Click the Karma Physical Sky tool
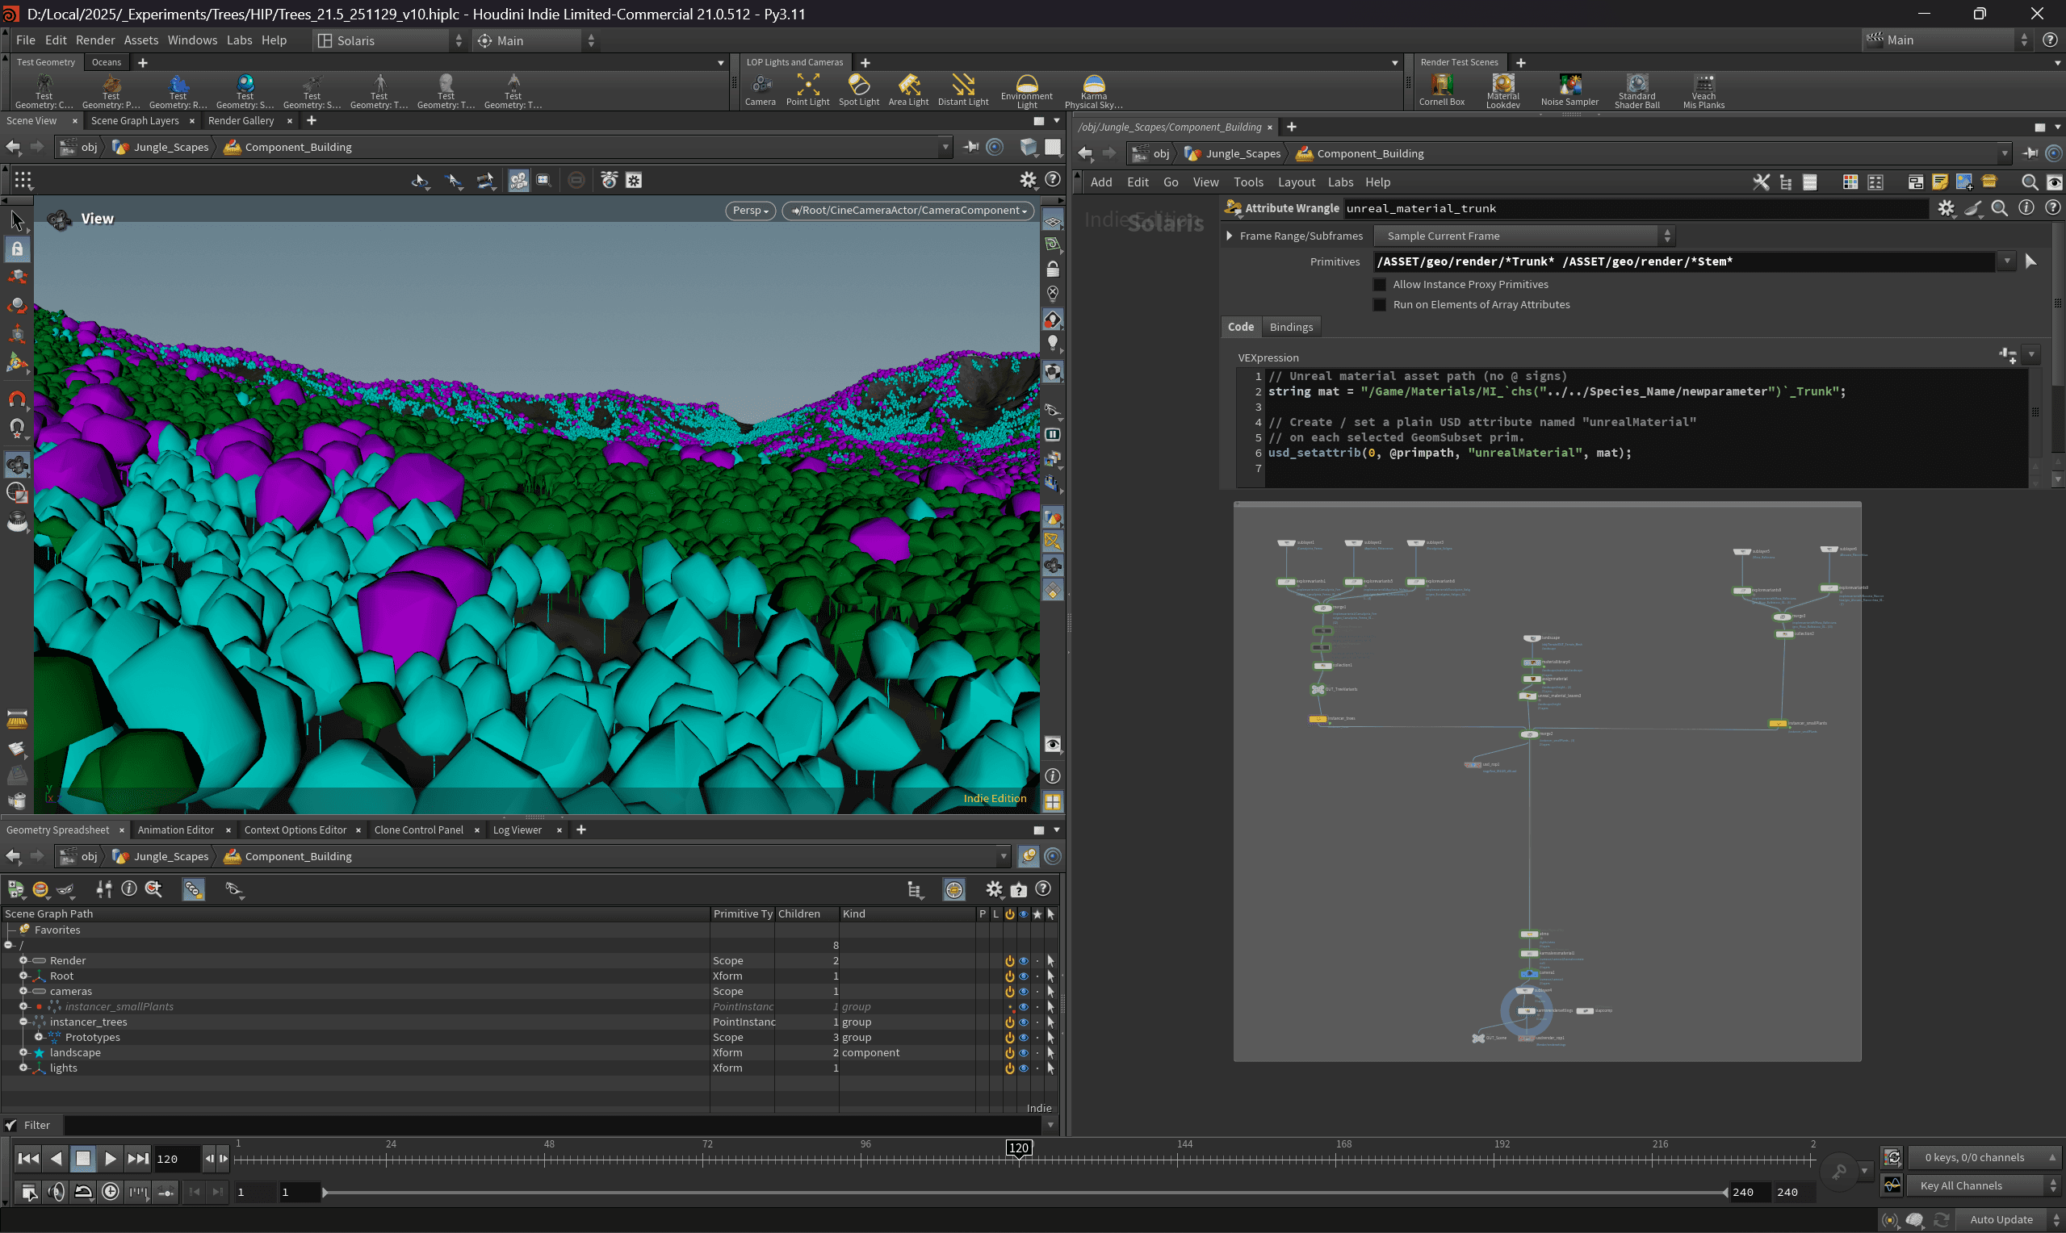The image size is (2066, 1233). coord(1093,89)
